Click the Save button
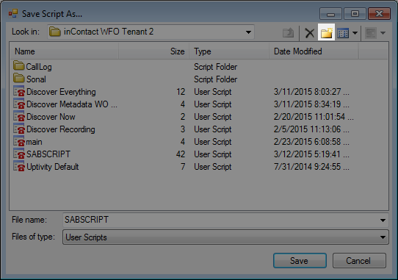 [x=300, y=260]
